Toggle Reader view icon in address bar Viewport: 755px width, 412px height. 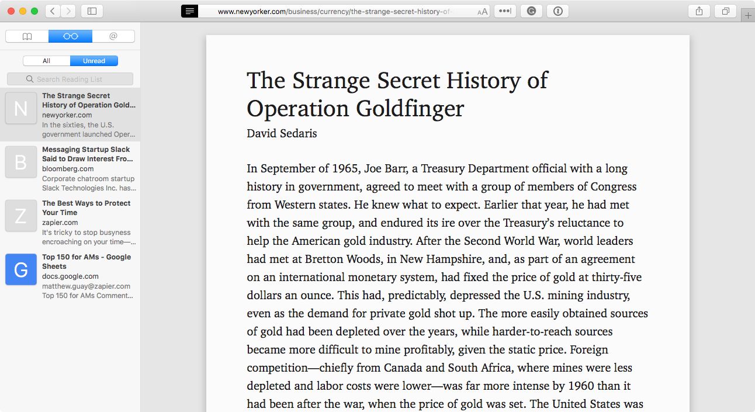coord(189,11)
